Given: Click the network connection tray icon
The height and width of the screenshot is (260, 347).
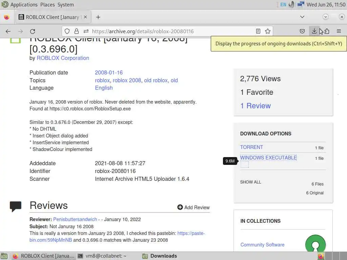Looking at the screenshot, I should pos(301,4).
